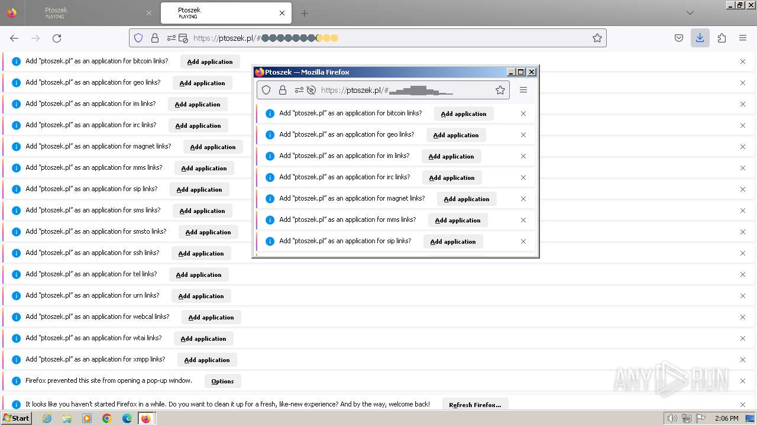Click the taskbar clock showing 2:06 PM

(726, 418)
